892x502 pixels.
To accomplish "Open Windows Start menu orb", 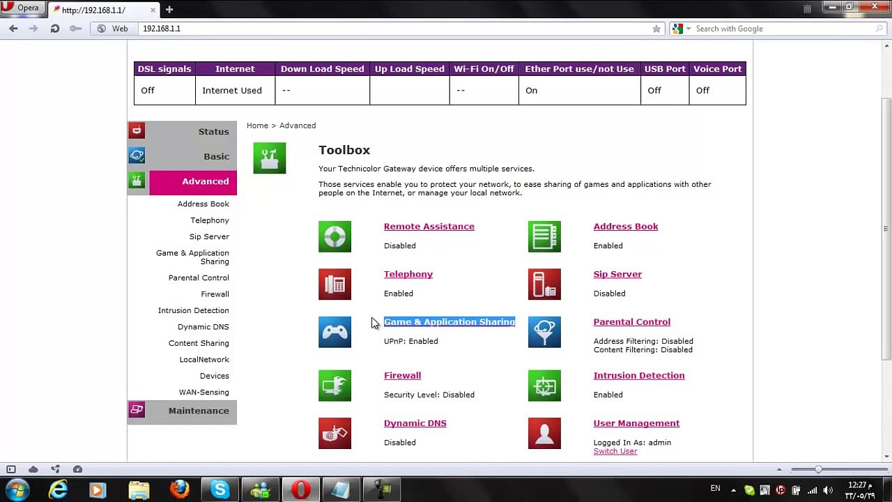I will point(17,489).
